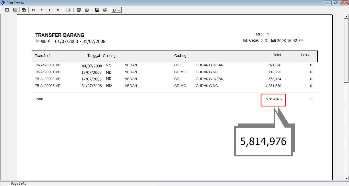Click the Page 1 of 1 status
This screenshot has width=349, height=186.
click(x=19, y=184)
